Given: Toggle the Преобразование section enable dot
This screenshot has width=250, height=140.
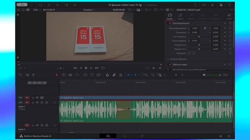Looking at the screenshot, I should click(x=170, y=23).
